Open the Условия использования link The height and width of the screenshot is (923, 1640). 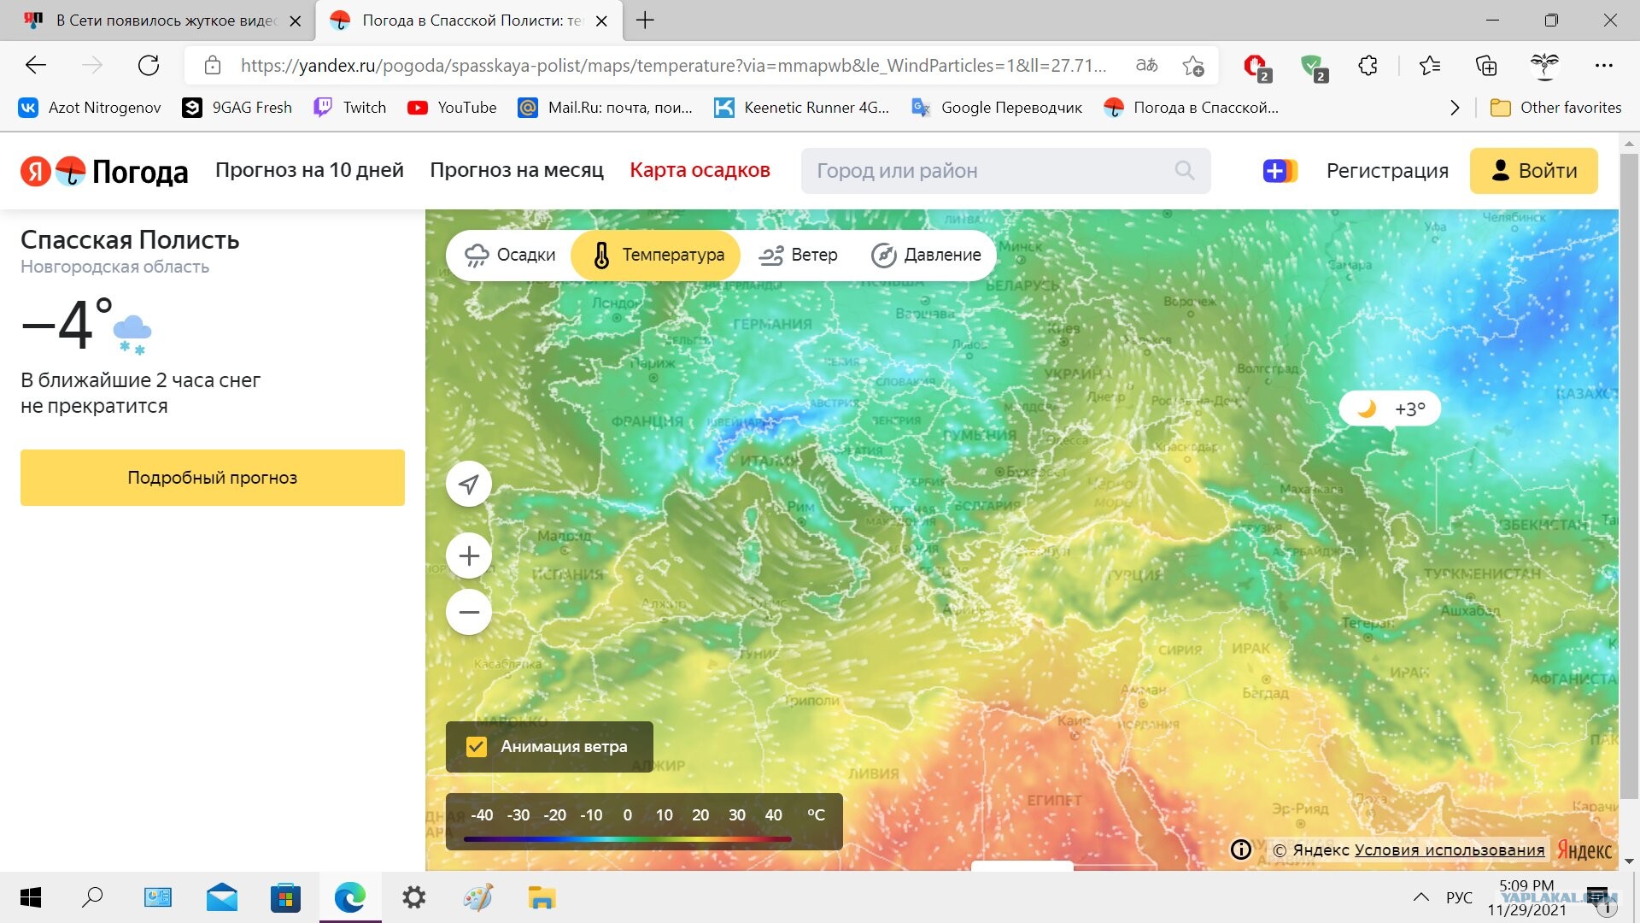[x=1450, y=850]
